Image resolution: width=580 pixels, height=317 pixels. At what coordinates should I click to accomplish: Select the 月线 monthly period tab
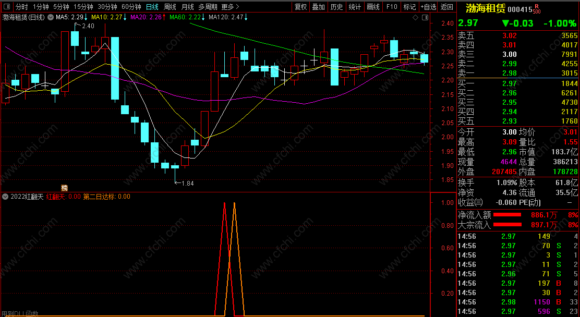click(188, 7)
